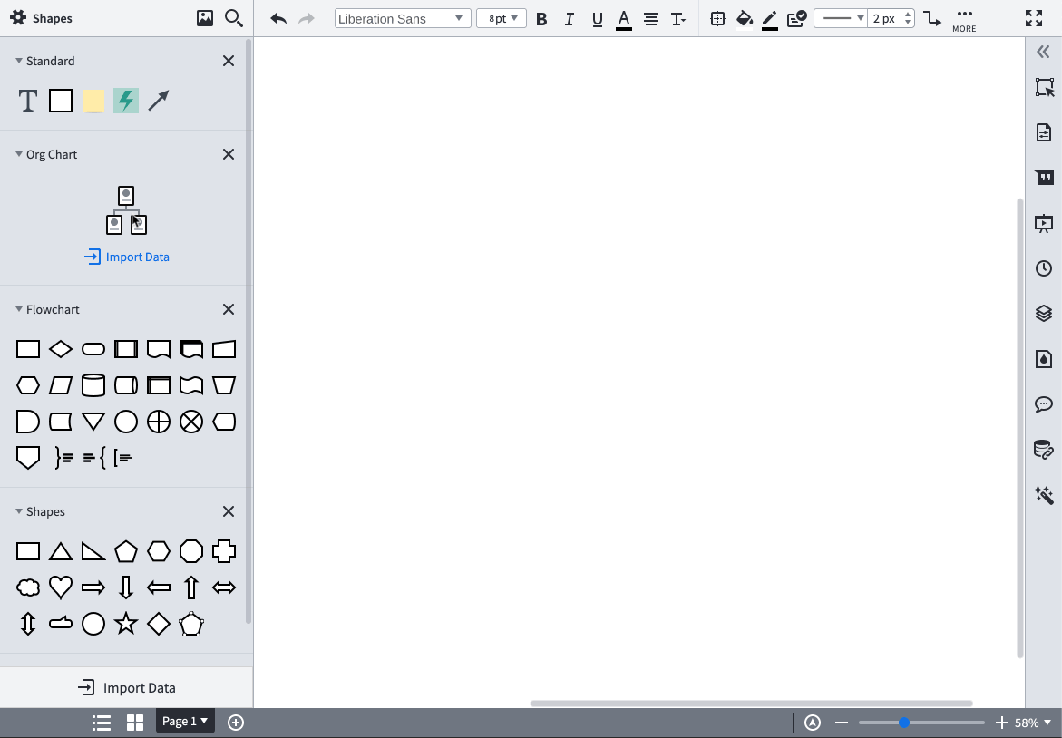Select the decision diamond flowchart shape
The width and height of the screenshot is (1062, 738).
pos(60,348)
